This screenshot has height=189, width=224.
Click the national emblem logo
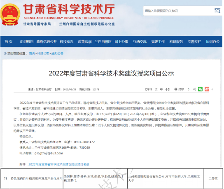point(10,14)
